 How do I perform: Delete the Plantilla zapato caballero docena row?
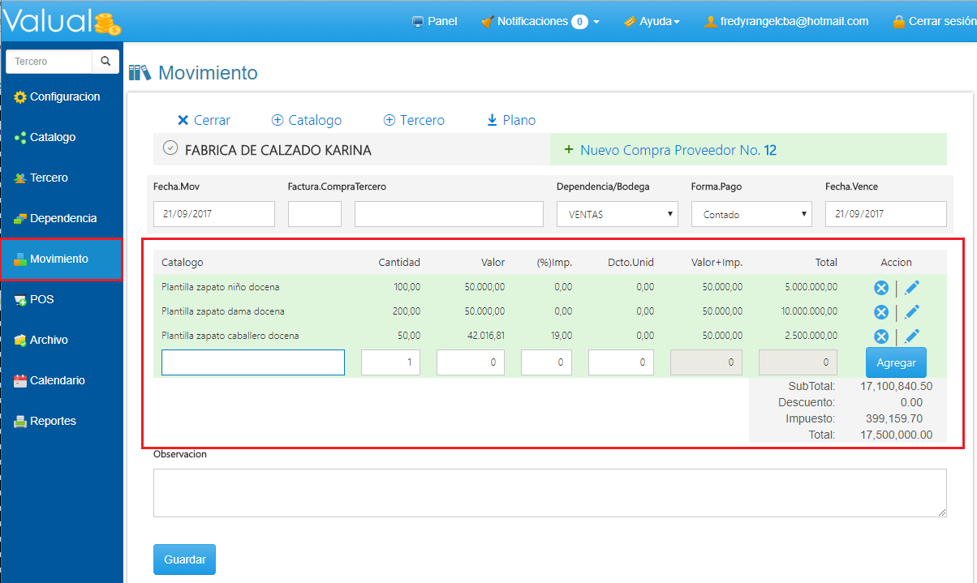click(x=880, y=337)
